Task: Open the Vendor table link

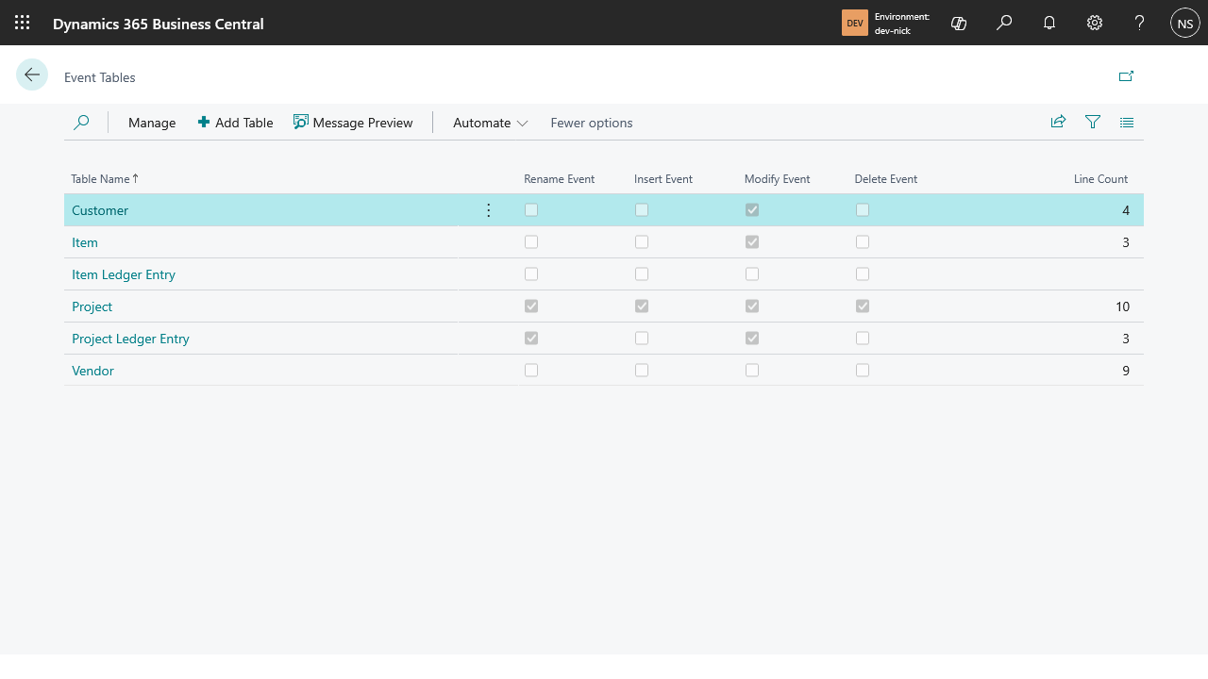Action: click(93, 371)
